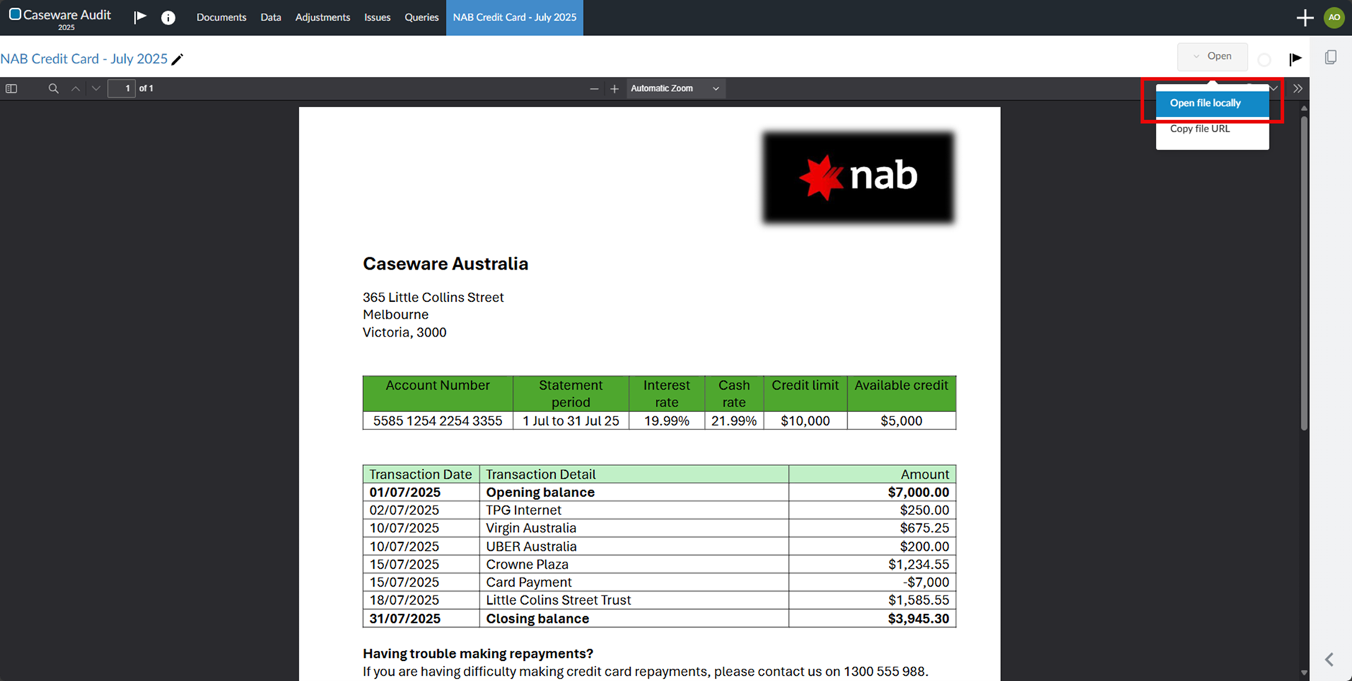This screenshot has height=681, width=1352.
Task: Click the 18/07/2025 transaction date
Action: pos(404,600)
